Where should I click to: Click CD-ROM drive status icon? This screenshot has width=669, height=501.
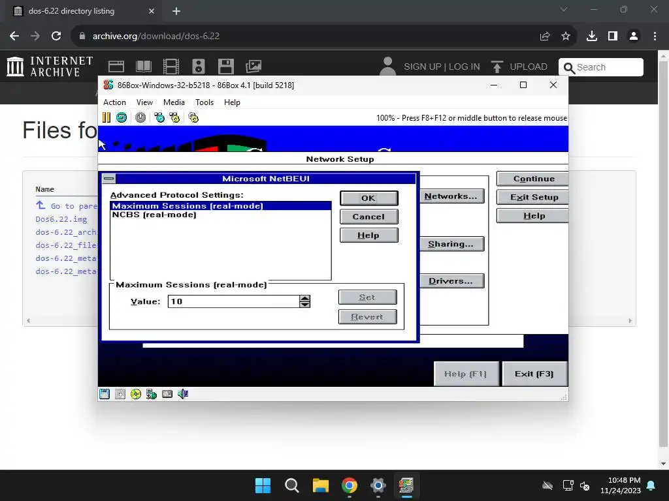coord(136,394)
